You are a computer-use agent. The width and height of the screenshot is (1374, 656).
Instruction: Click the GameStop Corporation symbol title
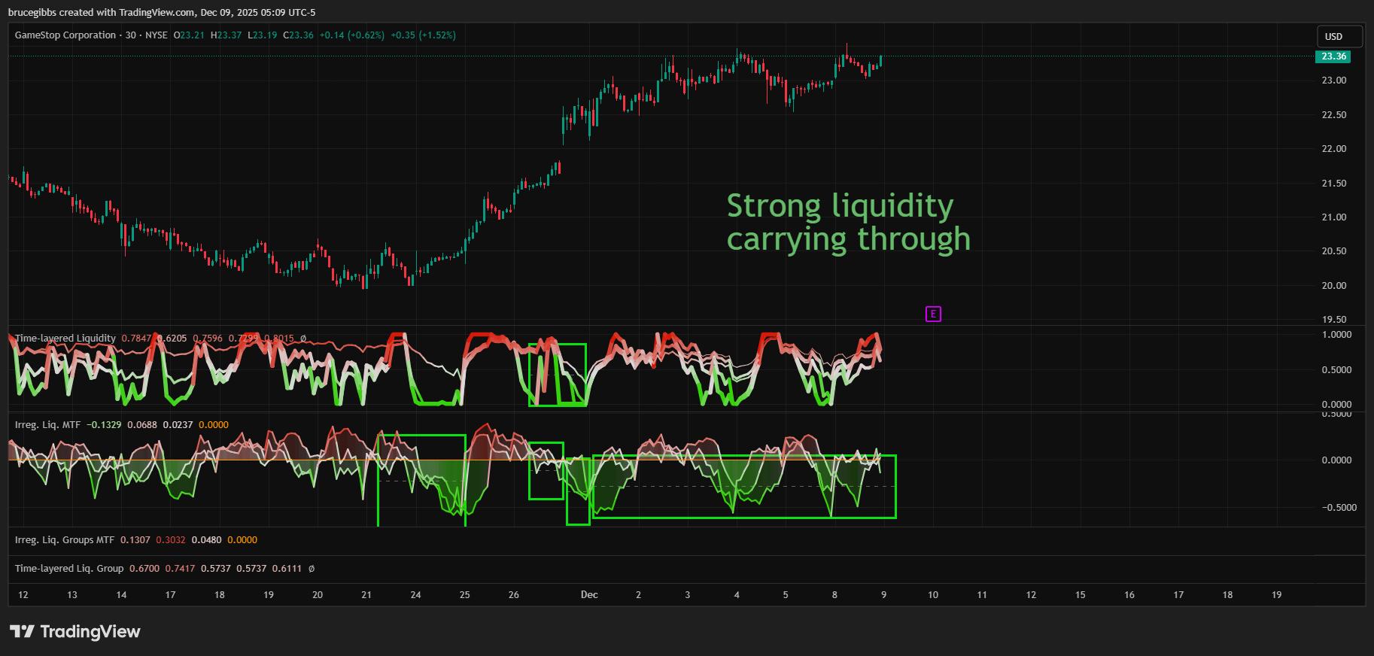click(65, 35)
